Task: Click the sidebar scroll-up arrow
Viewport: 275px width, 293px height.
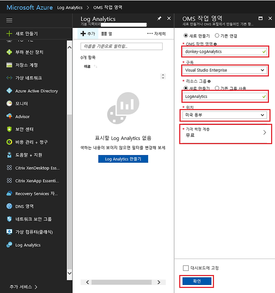Action: point(70,47)
